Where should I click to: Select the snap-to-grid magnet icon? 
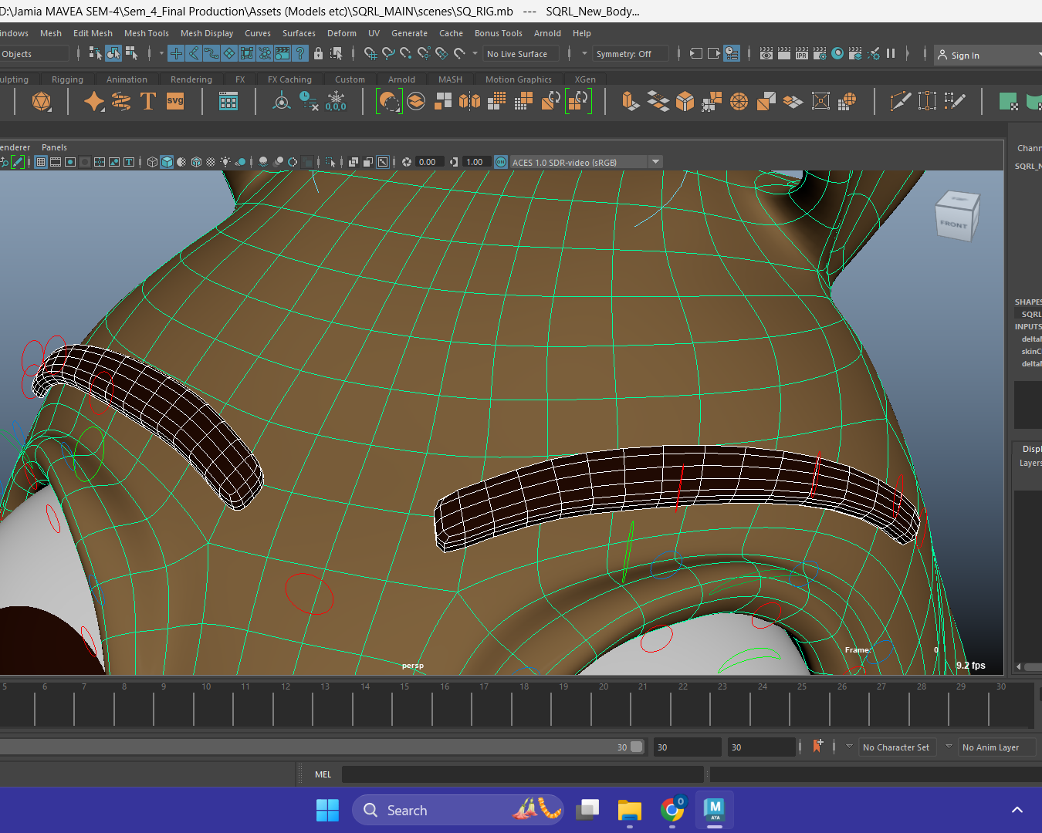click(370, 54)
